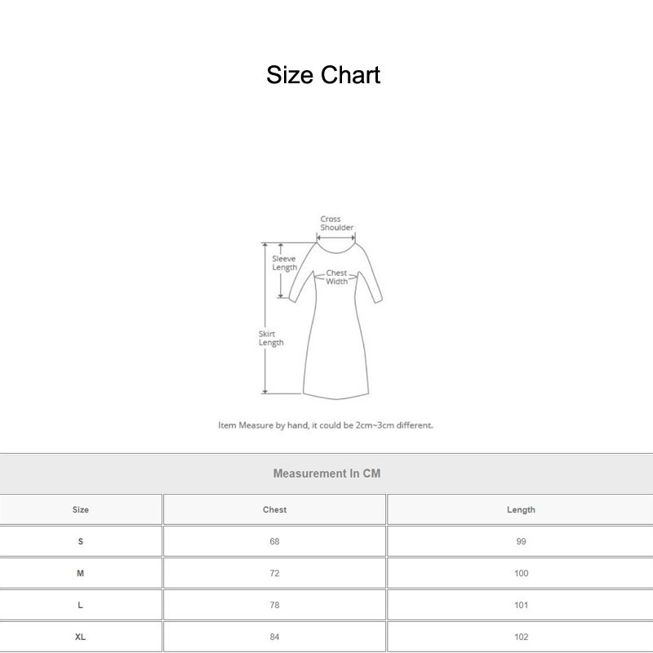Click the chest value 84 for XL
653x653 pixels.
[274, 637]
